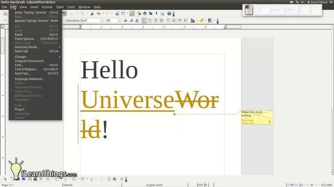Click Decrease Indent icon
The width and height of the screenshot is (334, 187).
tap(180, 21)
